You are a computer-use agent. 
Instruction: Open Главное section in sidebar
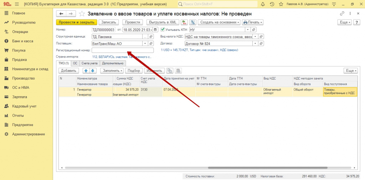click(x=19, y=13)
